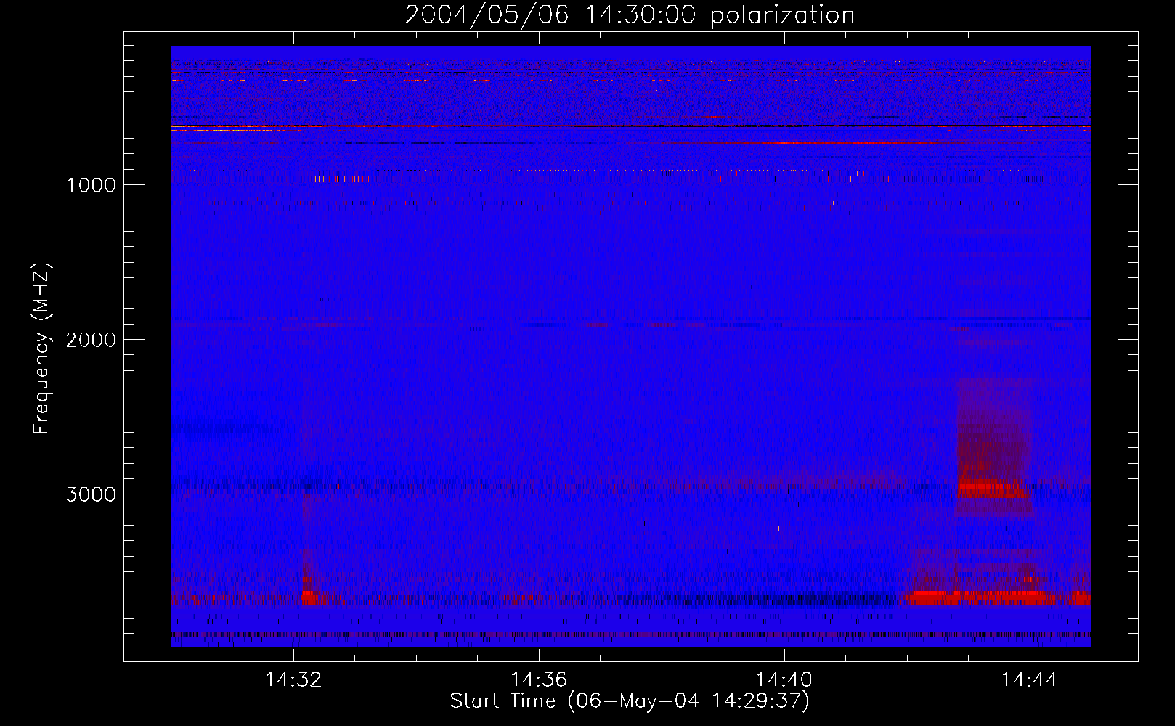Click the plot title '2004/05/06 14:30:00 polarization'
The width and height of the screenshot is (1175, 726).
[x=630, y=15]
